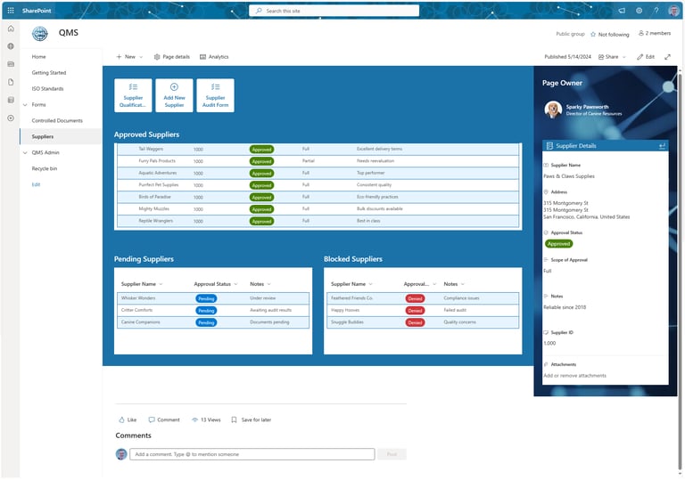Click the Comment speech bubble button
The width and height of the screenshot is (685, 480).
pos(164,419)
